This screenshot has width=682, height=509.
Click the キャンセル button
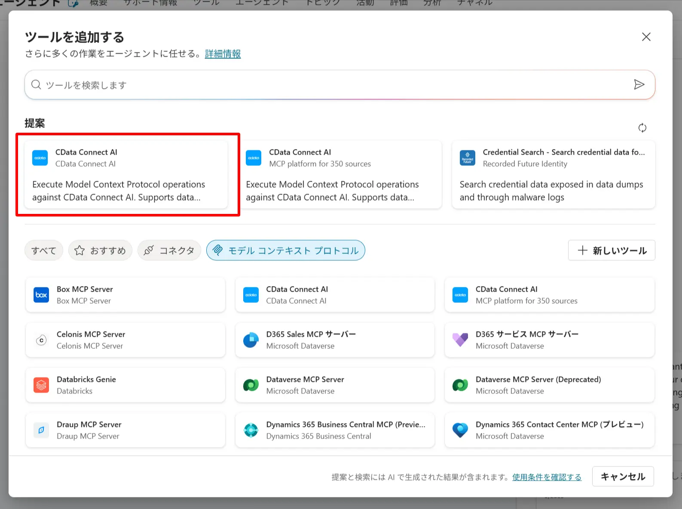(623, 476)
